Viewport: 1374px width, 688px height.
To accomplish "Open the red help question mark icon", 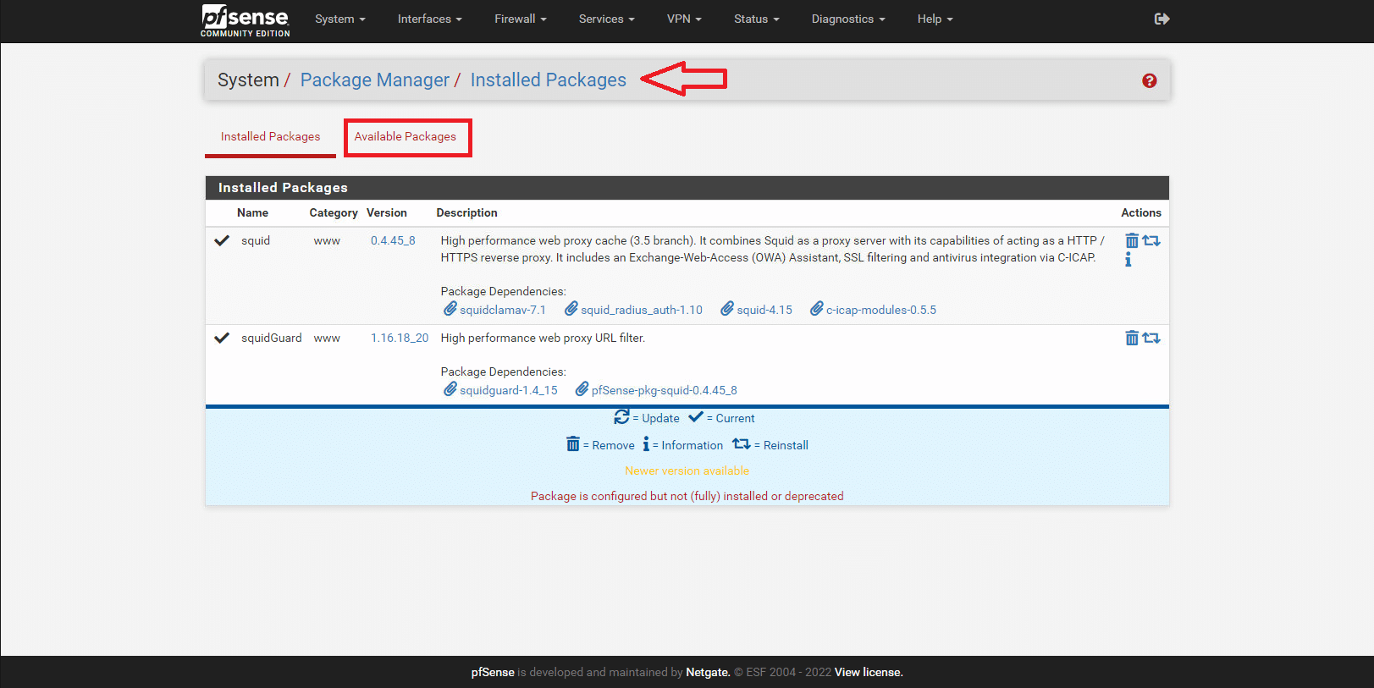I will pos(1149,80).
